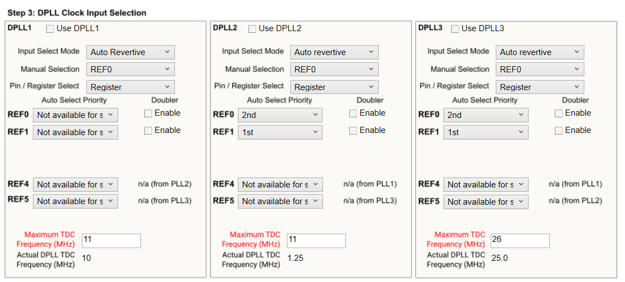625x282 pixels.
Task: Open DPLL3 REF4 priority dropdown
Action: (486, 185)
